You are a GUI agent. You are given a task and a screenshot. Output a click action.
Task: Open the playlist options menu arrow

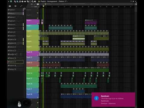(8, 1)
